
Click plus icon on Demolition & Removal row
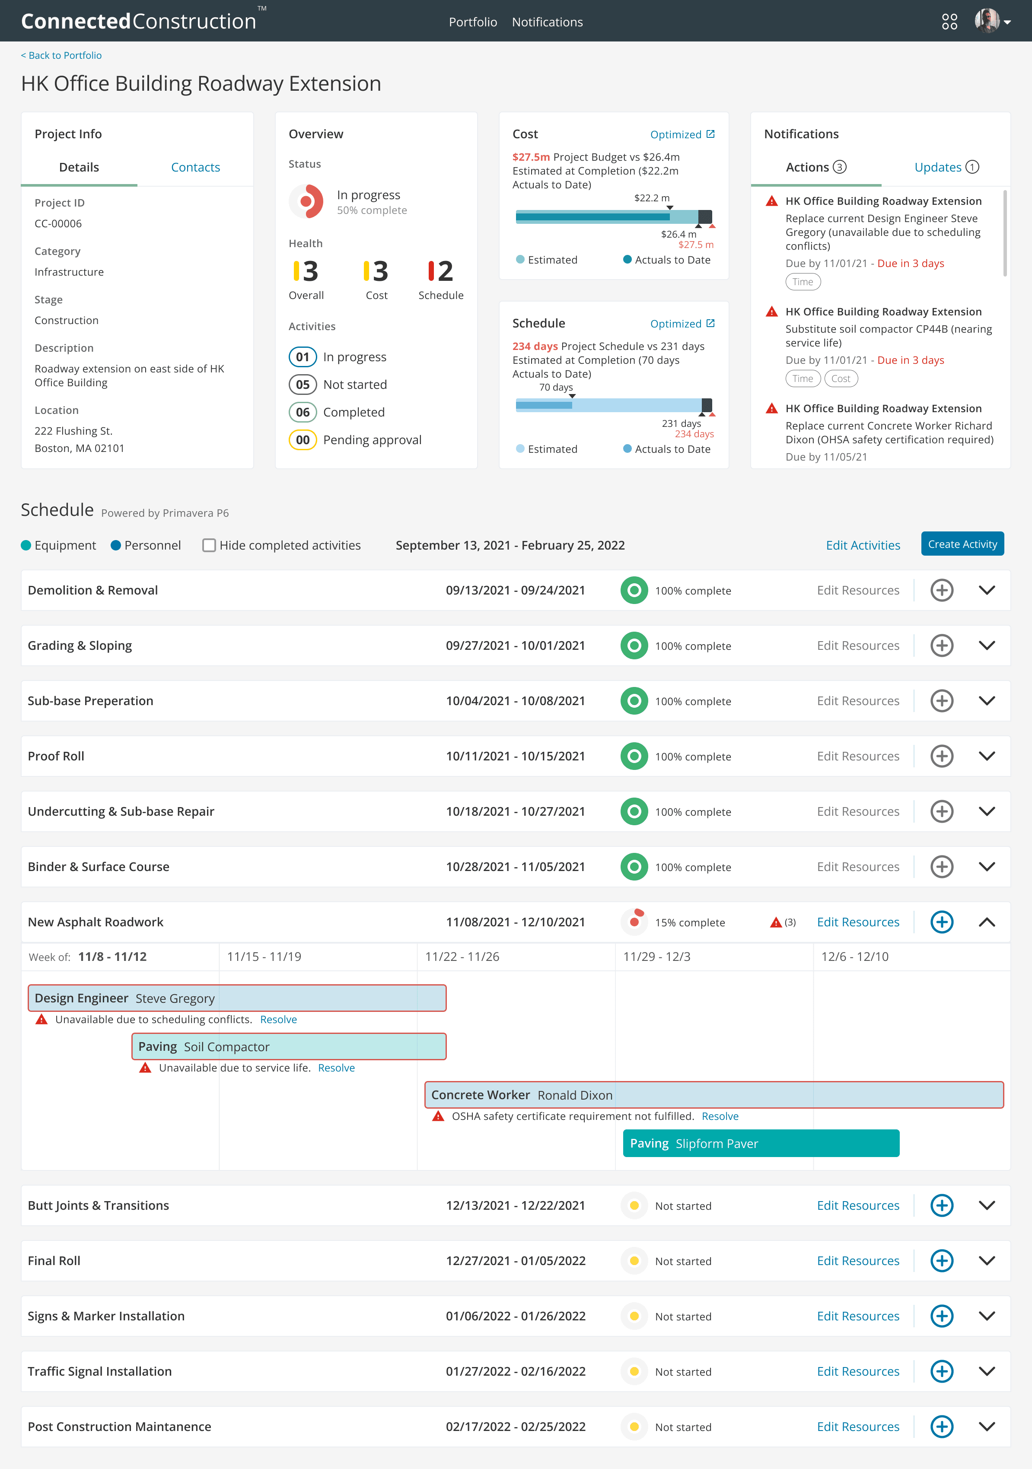(x=941, y=590)
